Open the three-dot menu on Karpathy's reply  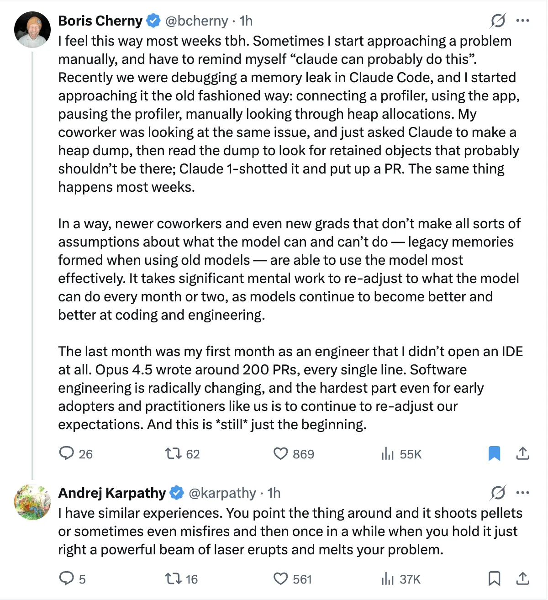pos(523,493)
